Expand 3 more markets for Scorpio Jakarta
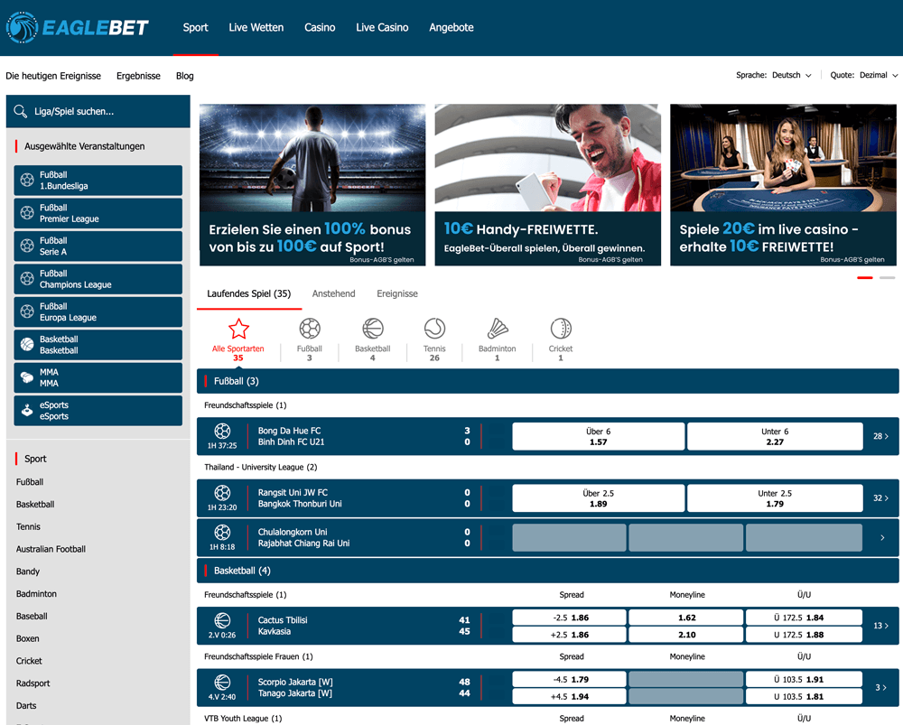The height and width of the screenshot is (725, 903). 880,687
